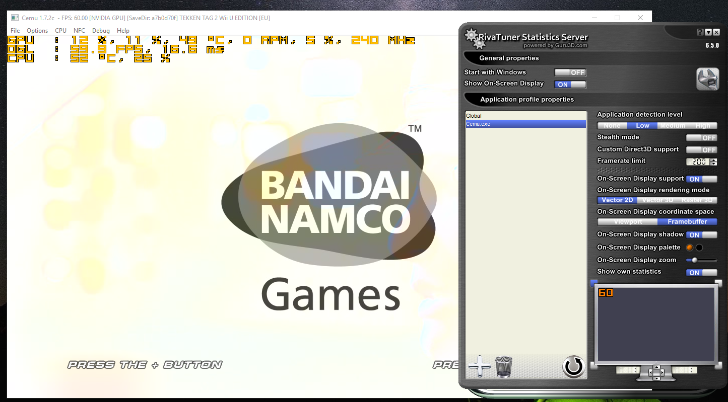
Task: Snap OSD to bottom-right corner marker
Action: click(x=718, y=366)
